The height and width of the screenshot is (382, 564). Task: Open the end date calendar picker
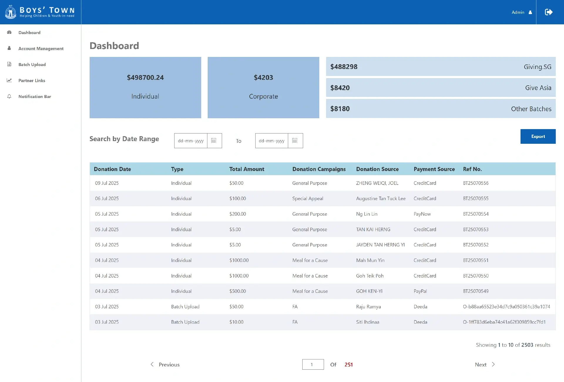coord(295,141)
